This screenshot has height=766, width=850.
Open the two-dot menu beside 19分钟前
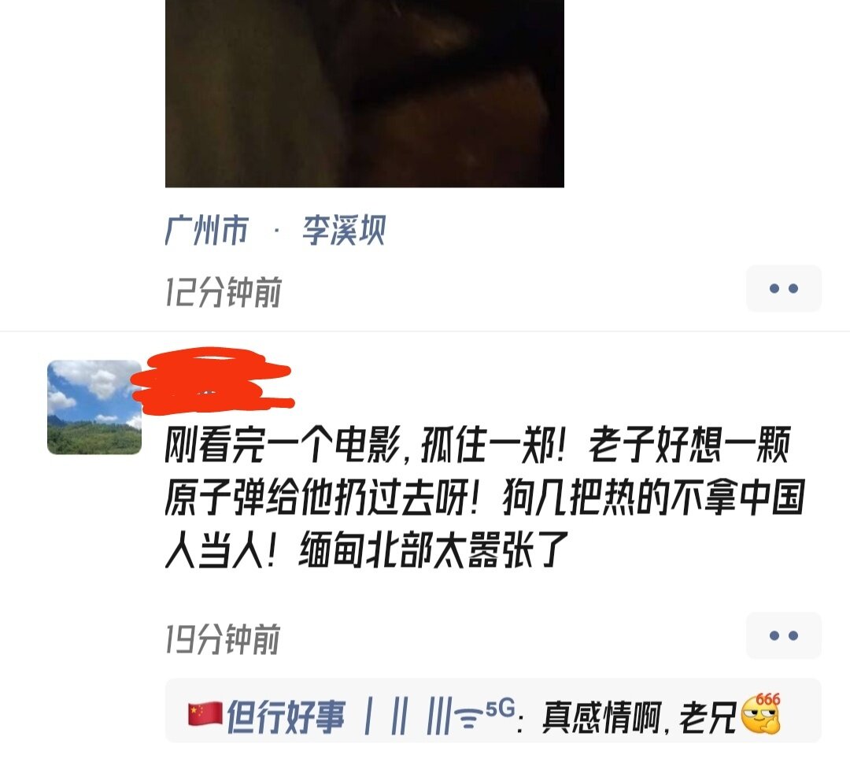coord(783,635)
